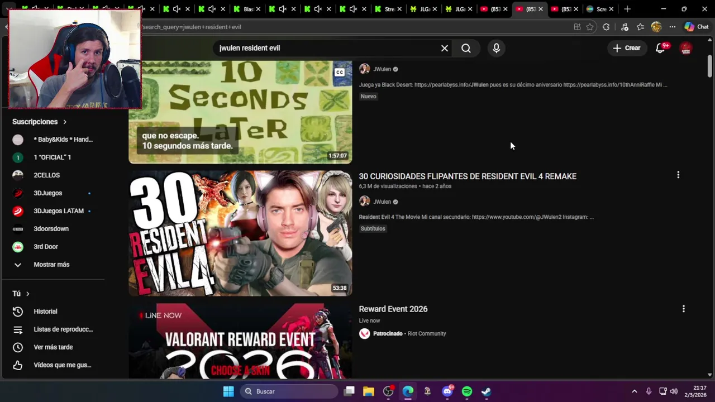Image resolution: width=715 pixels, height=402 pixels.
Task: Start a voice search with the microphone
Action: click(x=496, y=48)
